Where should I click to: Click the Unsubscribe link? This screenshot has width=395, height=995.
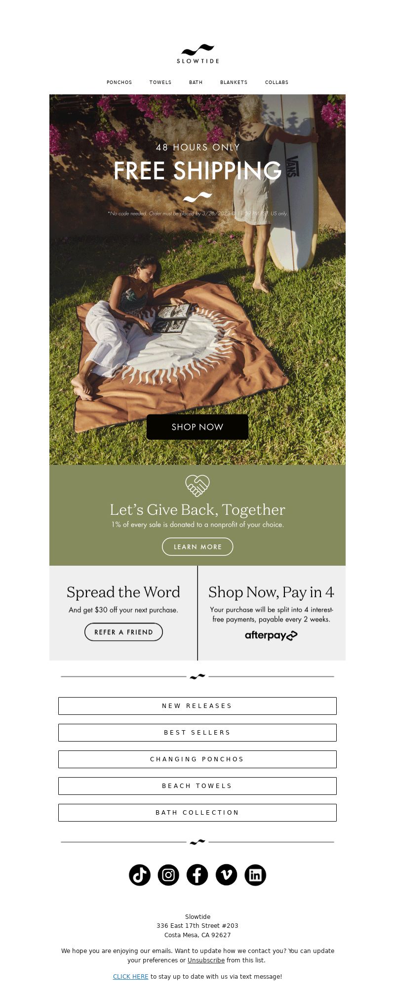click(x=206, y=960)
